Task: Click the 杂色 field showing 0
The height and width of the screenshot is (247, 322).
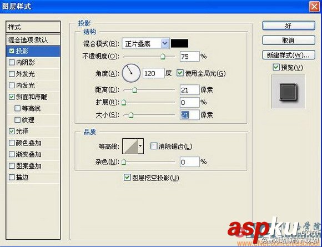Action: click(x=189, y=162)
